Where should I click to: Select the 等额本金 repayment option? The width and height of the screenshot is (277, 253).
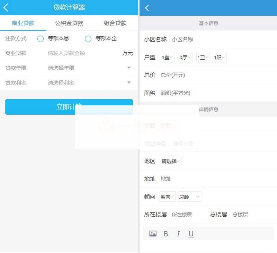pyautogui.click(x=88, y=38)
